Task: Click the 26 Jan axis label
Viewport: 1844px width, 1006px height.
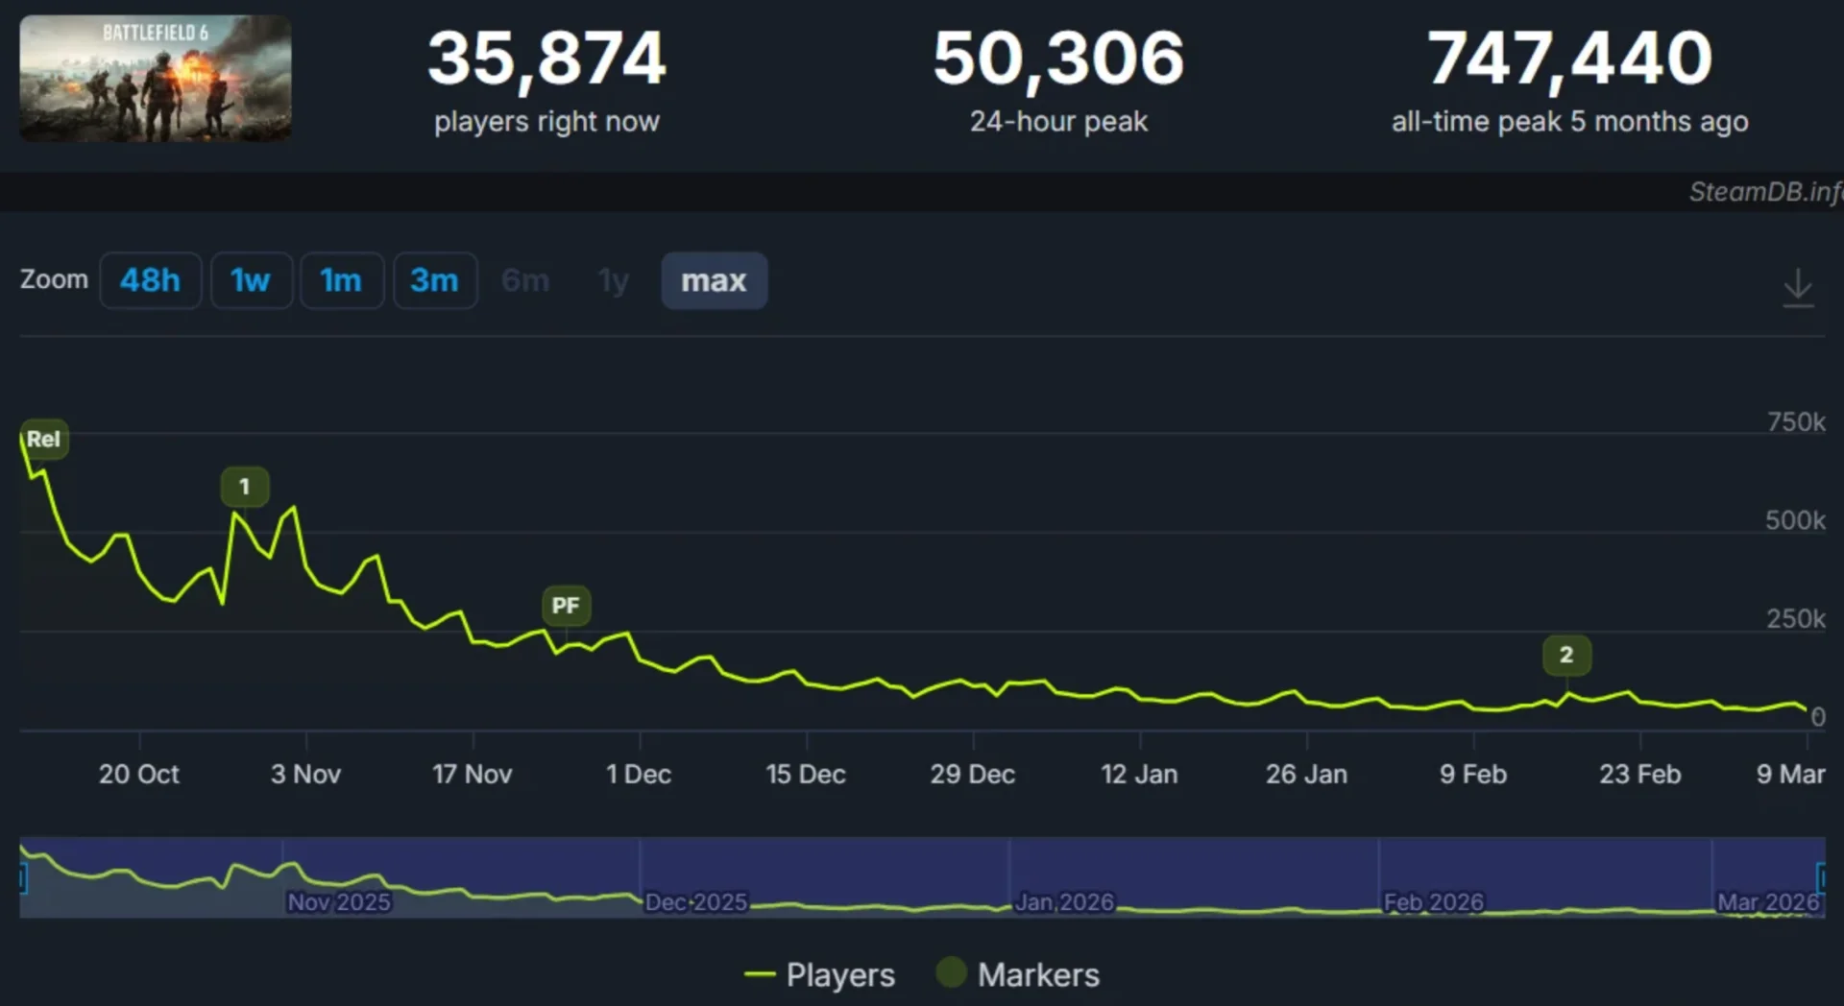Action: point(1306,774)
